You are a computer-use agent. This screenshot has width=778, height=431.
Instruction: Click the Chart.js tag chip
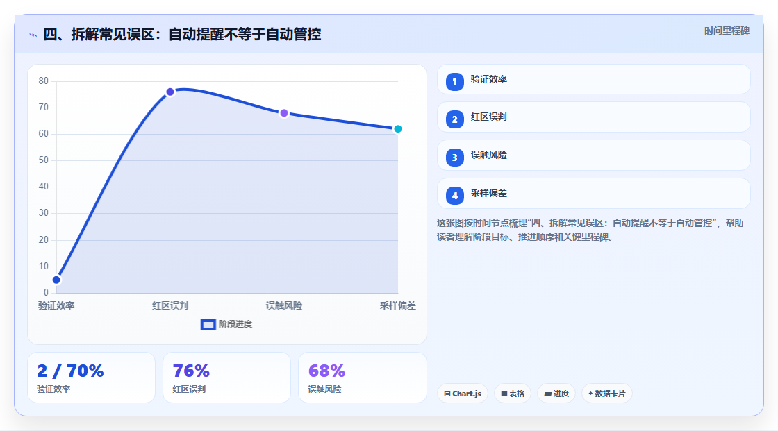coord(463,394)
